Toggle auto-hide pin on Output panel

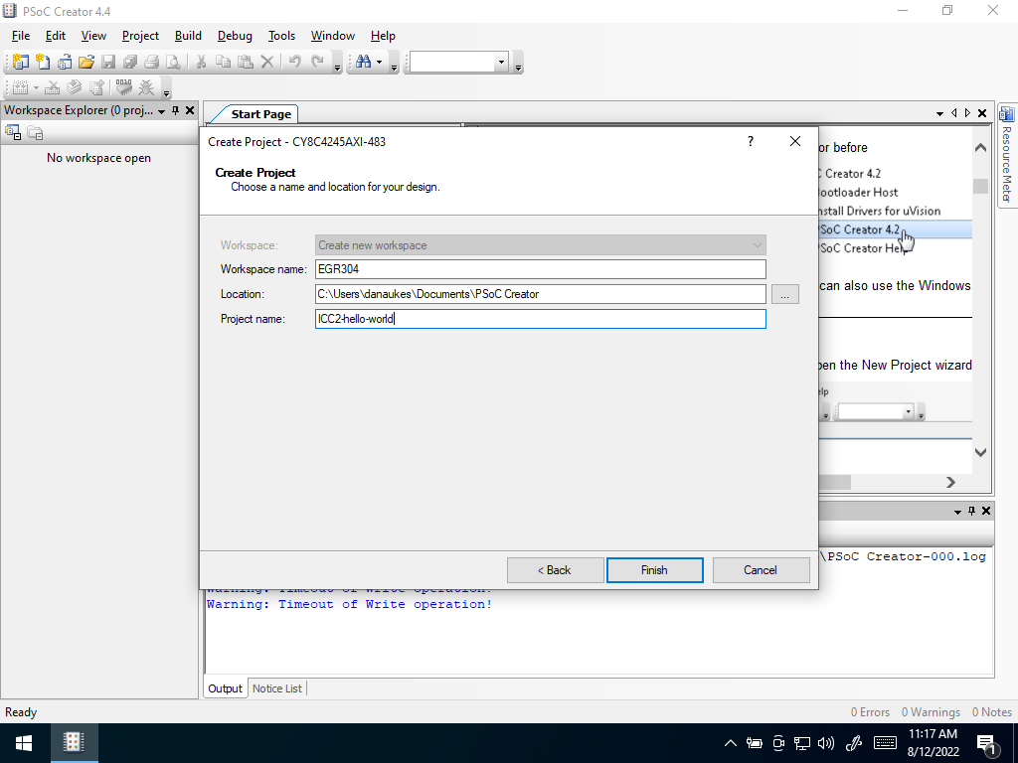coord(971,512)
